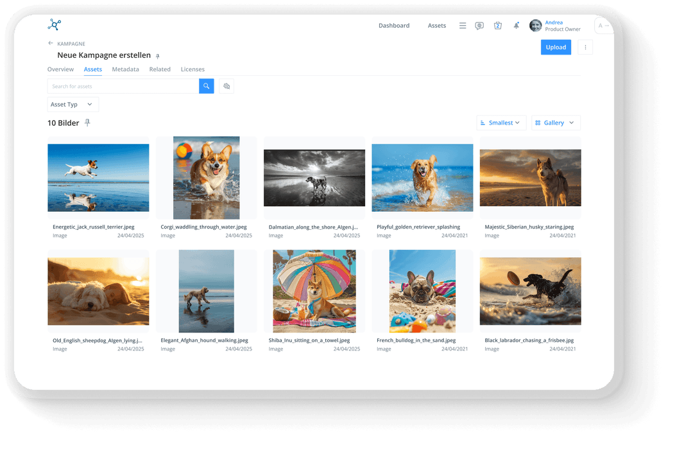Click the Corgi_waddling_through_water.jpeg filename

pyautogui.click(x=204, y=227)
